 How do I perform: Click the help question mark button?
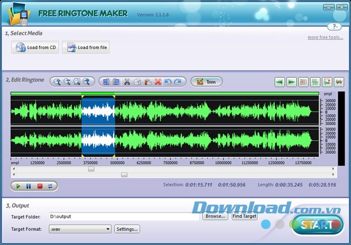(334, 27)
